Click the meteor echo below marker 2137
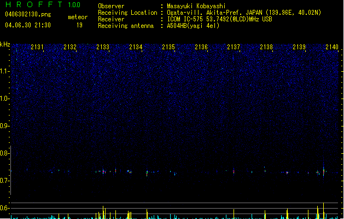This screenshot has width=344, height=219. pos(234,171)
